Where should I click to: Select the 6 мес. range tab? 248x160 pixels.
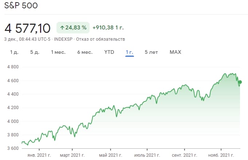click(85, 52)
